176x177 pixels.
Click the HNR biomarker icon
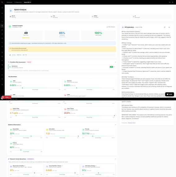[11, 95]
